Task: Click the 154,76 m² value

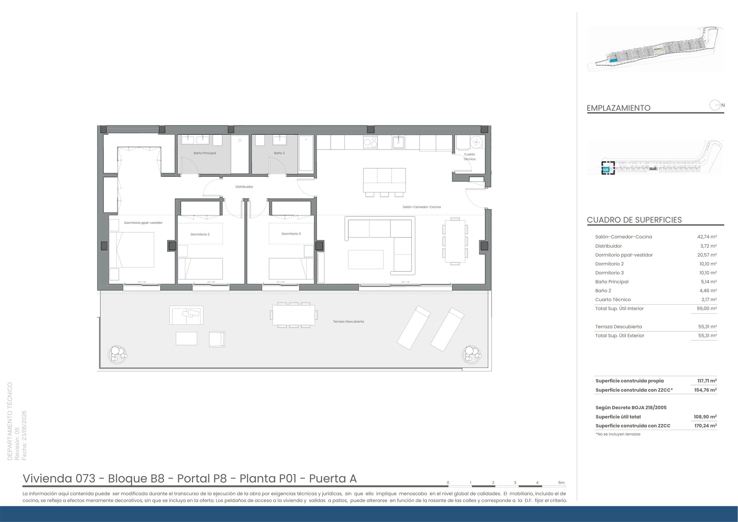Action: tap(705, 390)
